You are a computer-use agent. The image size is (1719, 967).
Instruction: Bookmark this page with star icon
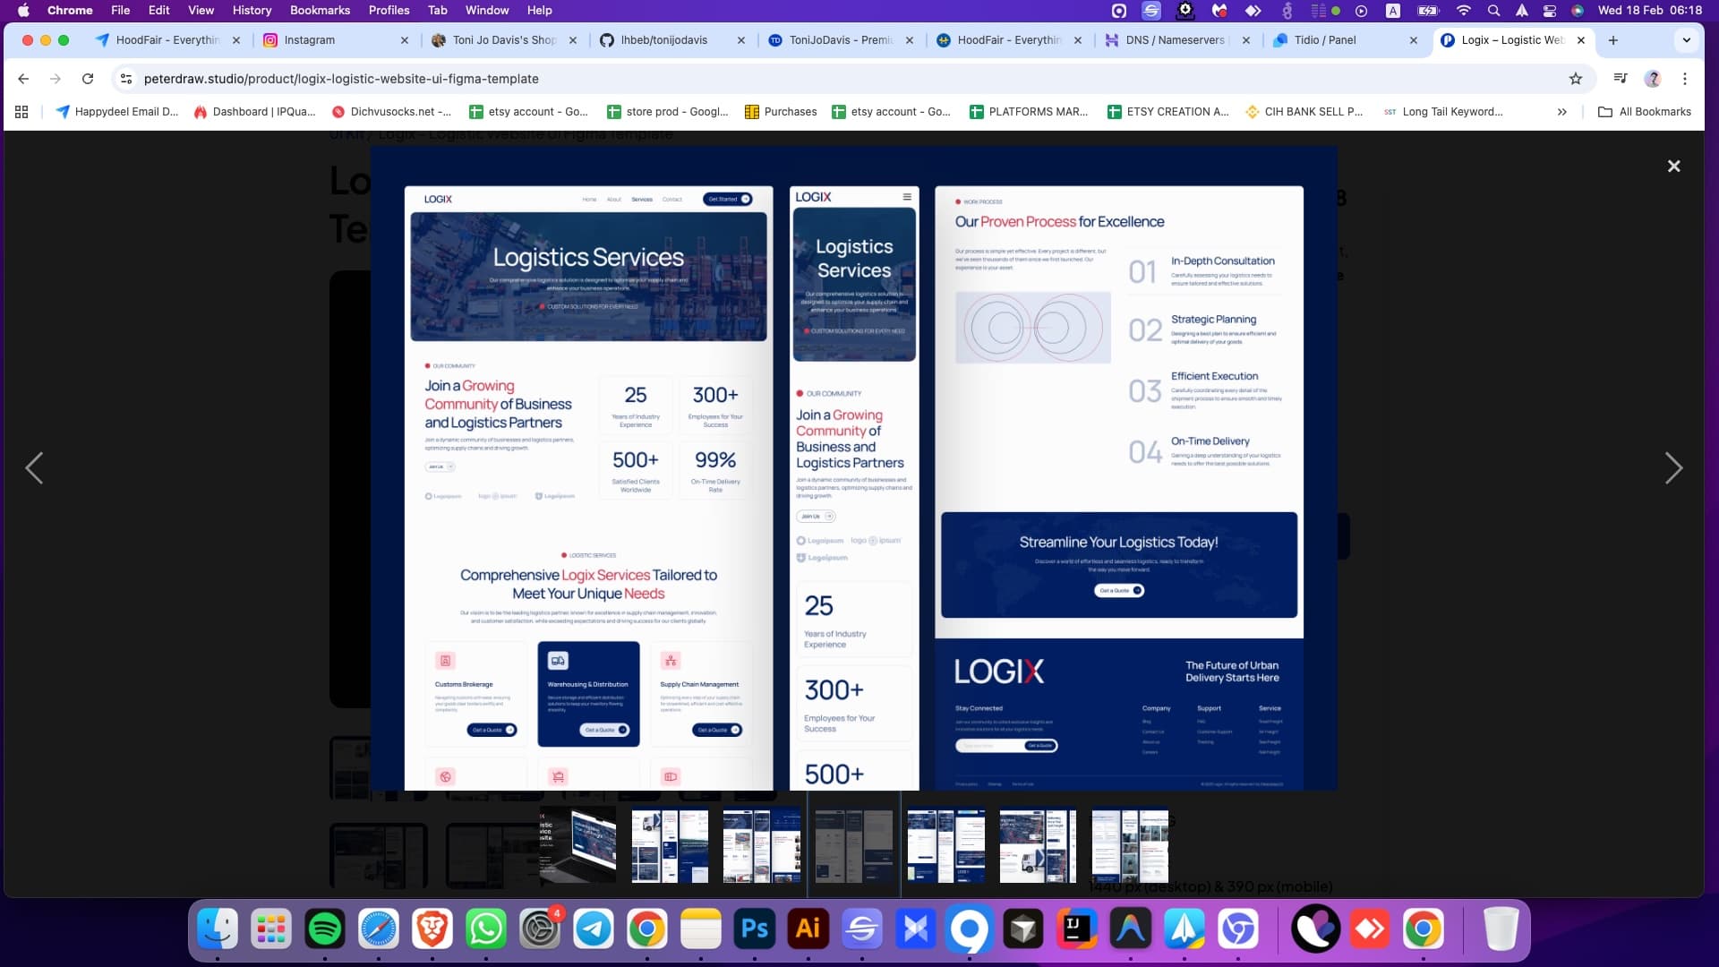[x=1575, y=79]
